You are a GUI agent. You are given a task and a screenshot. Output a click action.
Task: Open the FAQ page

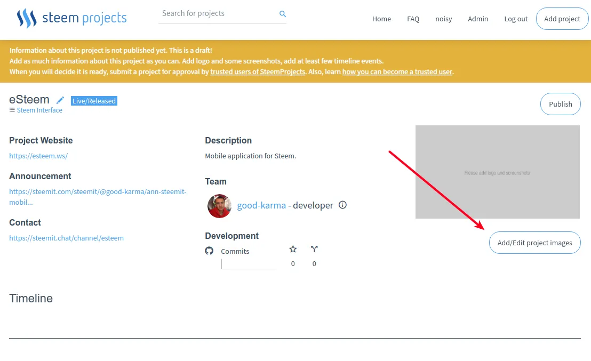pyautogui.click(x=413, y=19)
